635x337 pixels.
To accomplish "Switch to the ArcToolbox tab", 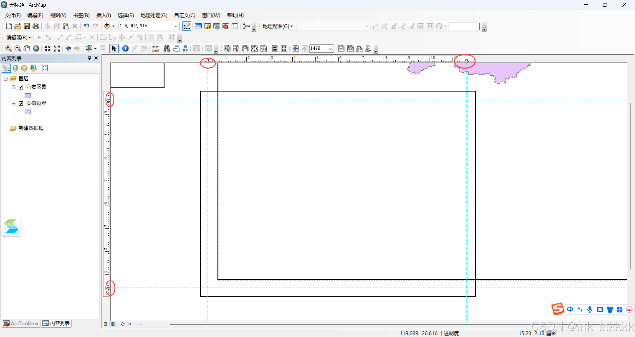I will [x=21, y=323].
